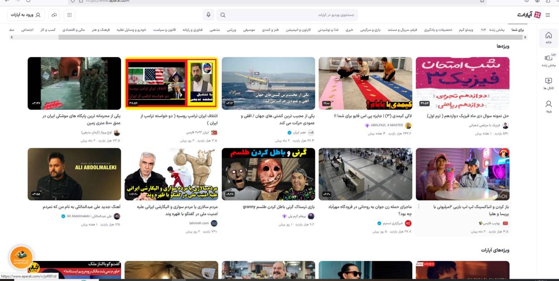Click the Aparat logo

pyautogui.click(x=529, y=15)
